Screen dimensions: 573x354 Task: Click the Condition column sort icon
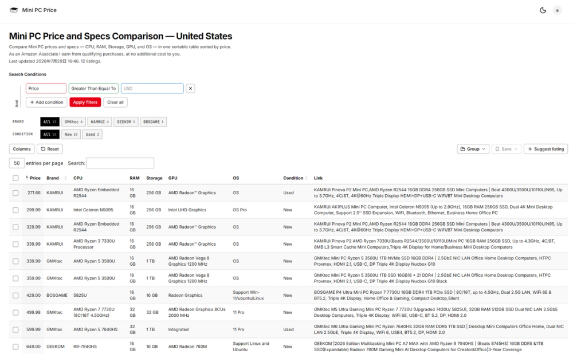(306, 178)
